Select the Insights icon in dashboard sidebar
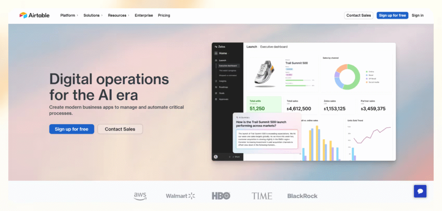Screen dimensions: 442x211 coord(216,81)
